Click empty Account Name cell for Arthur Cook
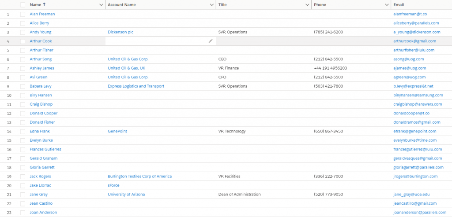 coord(161,41)
